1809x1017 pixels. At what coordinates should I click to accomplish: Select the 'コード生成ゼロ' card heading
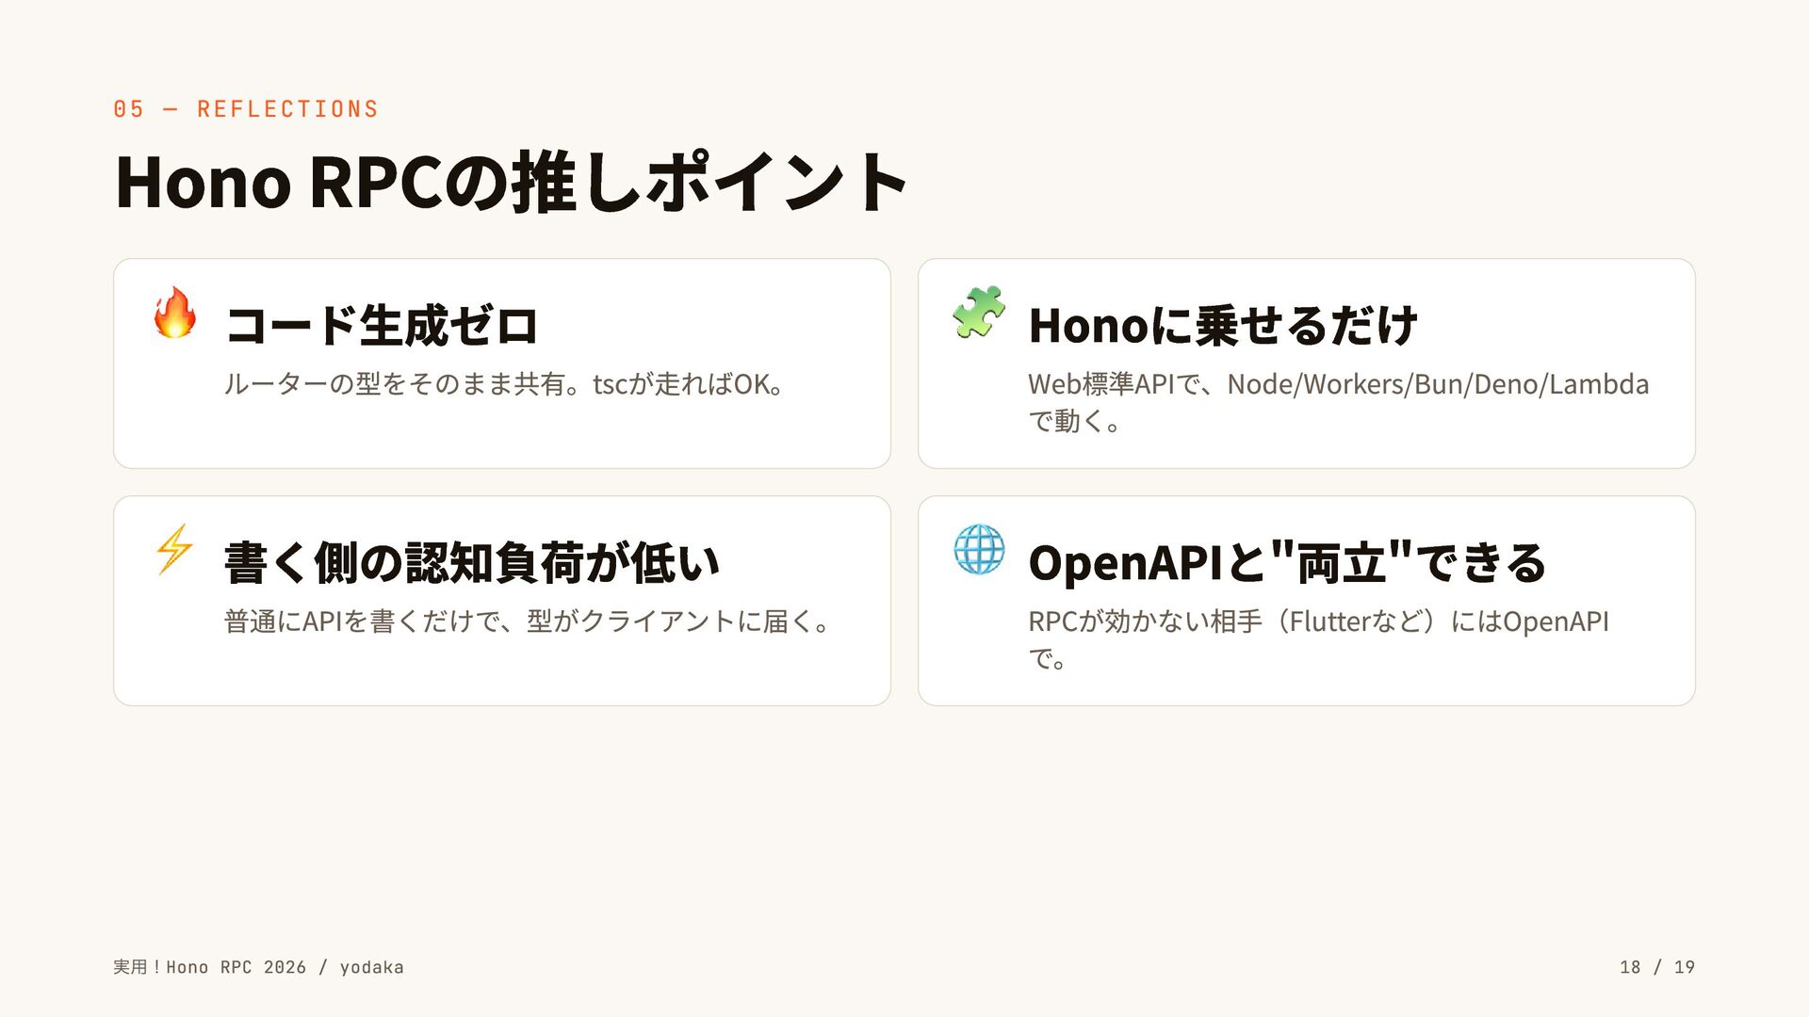382,326
